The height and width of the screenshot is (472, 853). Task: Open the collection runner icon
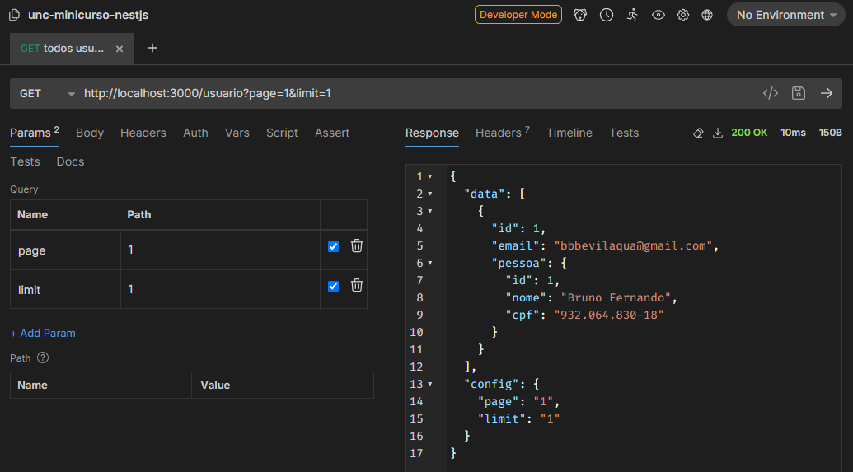click(632, 15)
